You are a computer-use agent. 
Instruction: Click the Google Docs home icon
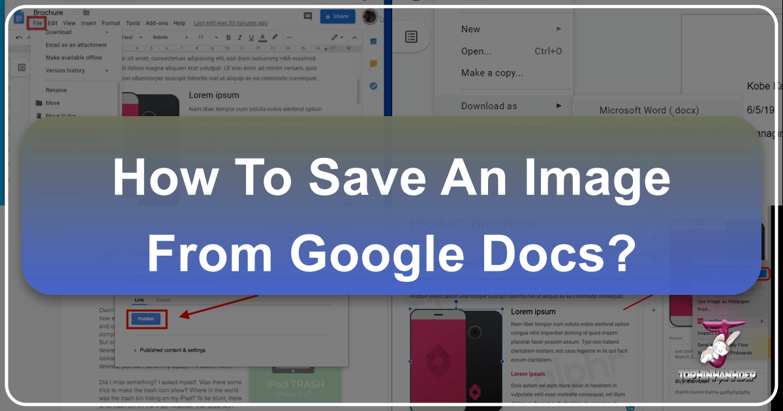tap(18, 18)
